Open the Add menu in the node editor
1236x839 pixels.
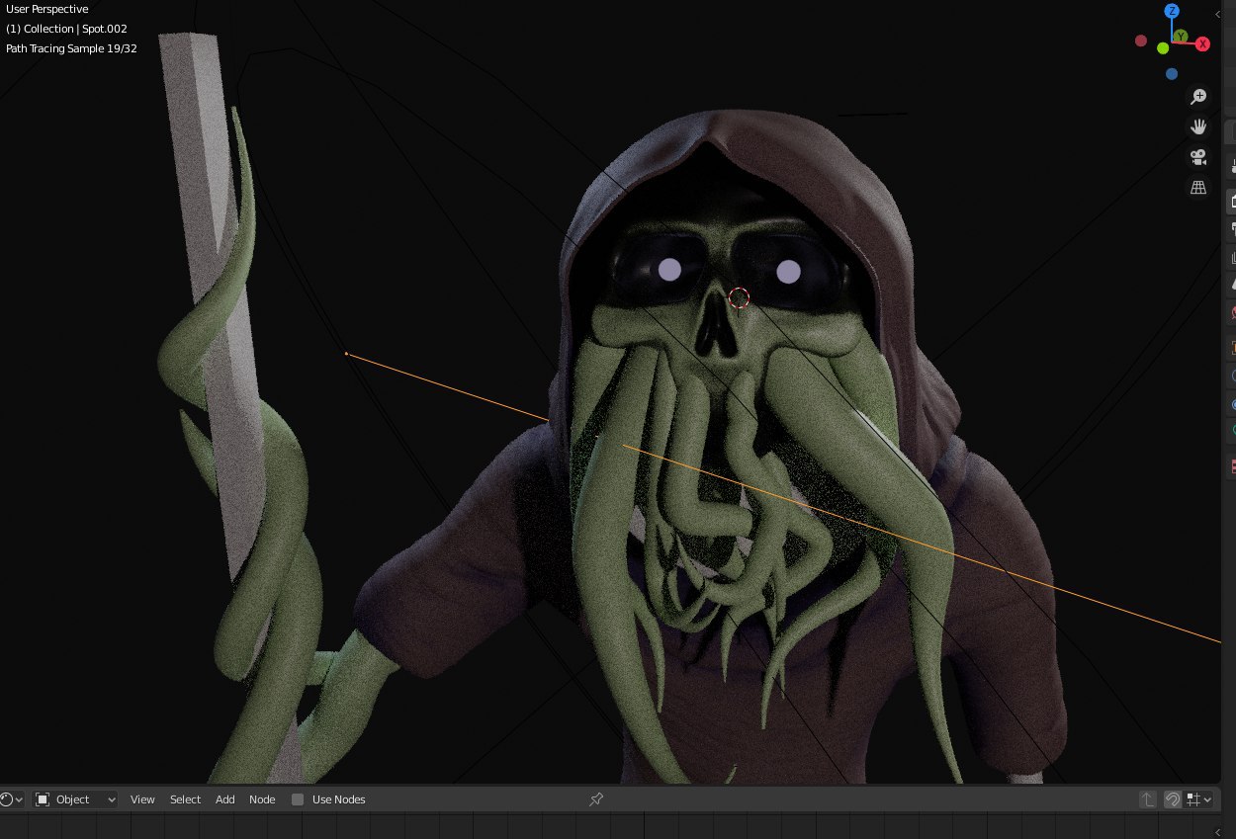[x=225, y=799]
